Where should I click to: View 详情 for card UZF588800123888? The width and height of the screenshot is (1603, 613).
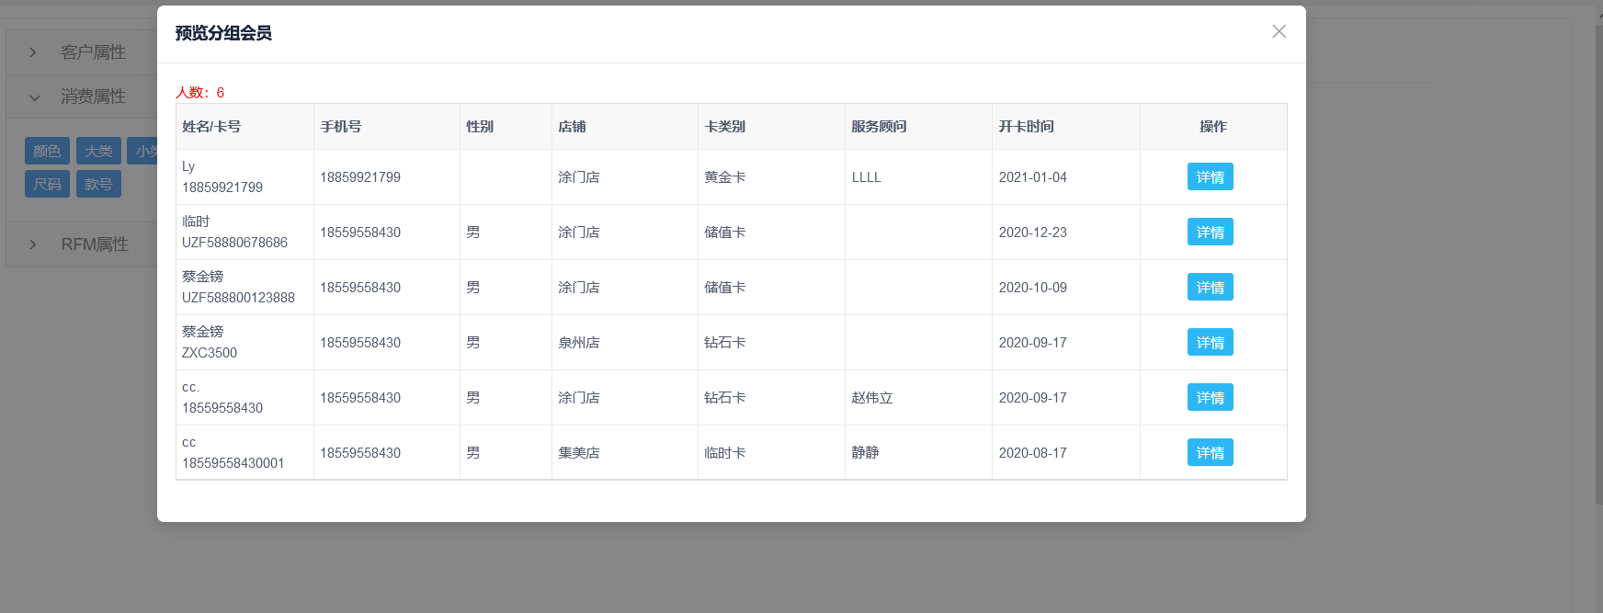tap(1210, 288)
